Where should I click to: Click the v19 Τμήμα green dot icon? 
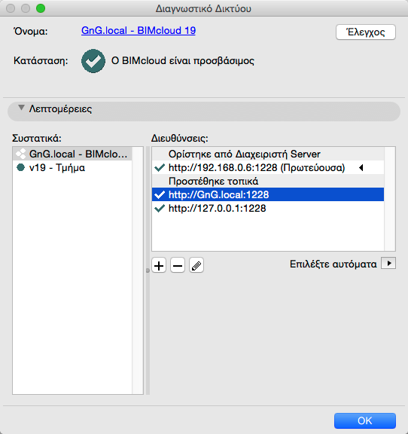click(20, 167)
